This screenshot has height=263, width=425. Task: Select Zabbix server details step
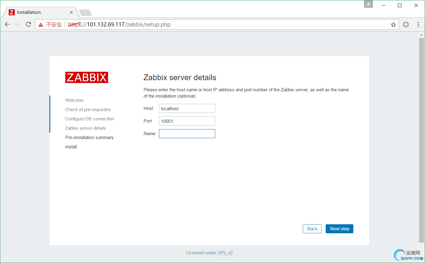[x=85, y=128]
